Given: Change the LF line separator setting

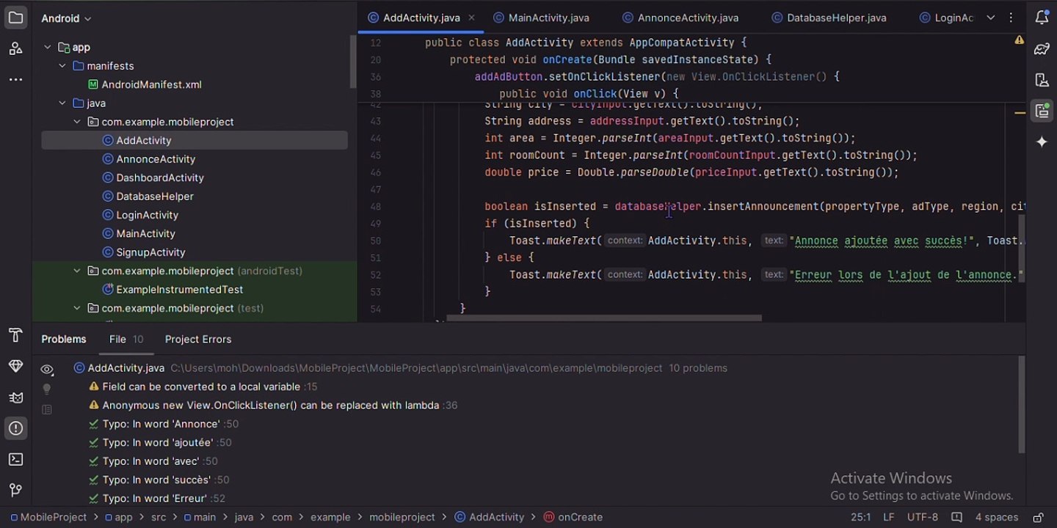Looking at the screenshot, I should pos(888,517).
